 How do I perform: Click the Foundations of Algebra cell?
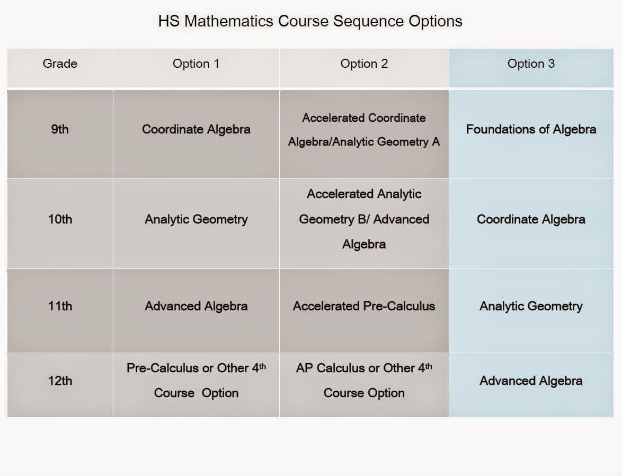click(531, 130)
